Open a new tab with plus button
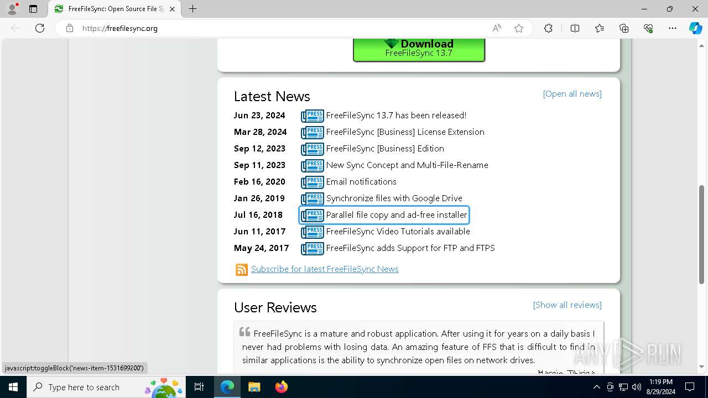708x398 pixels. [192, 9]
